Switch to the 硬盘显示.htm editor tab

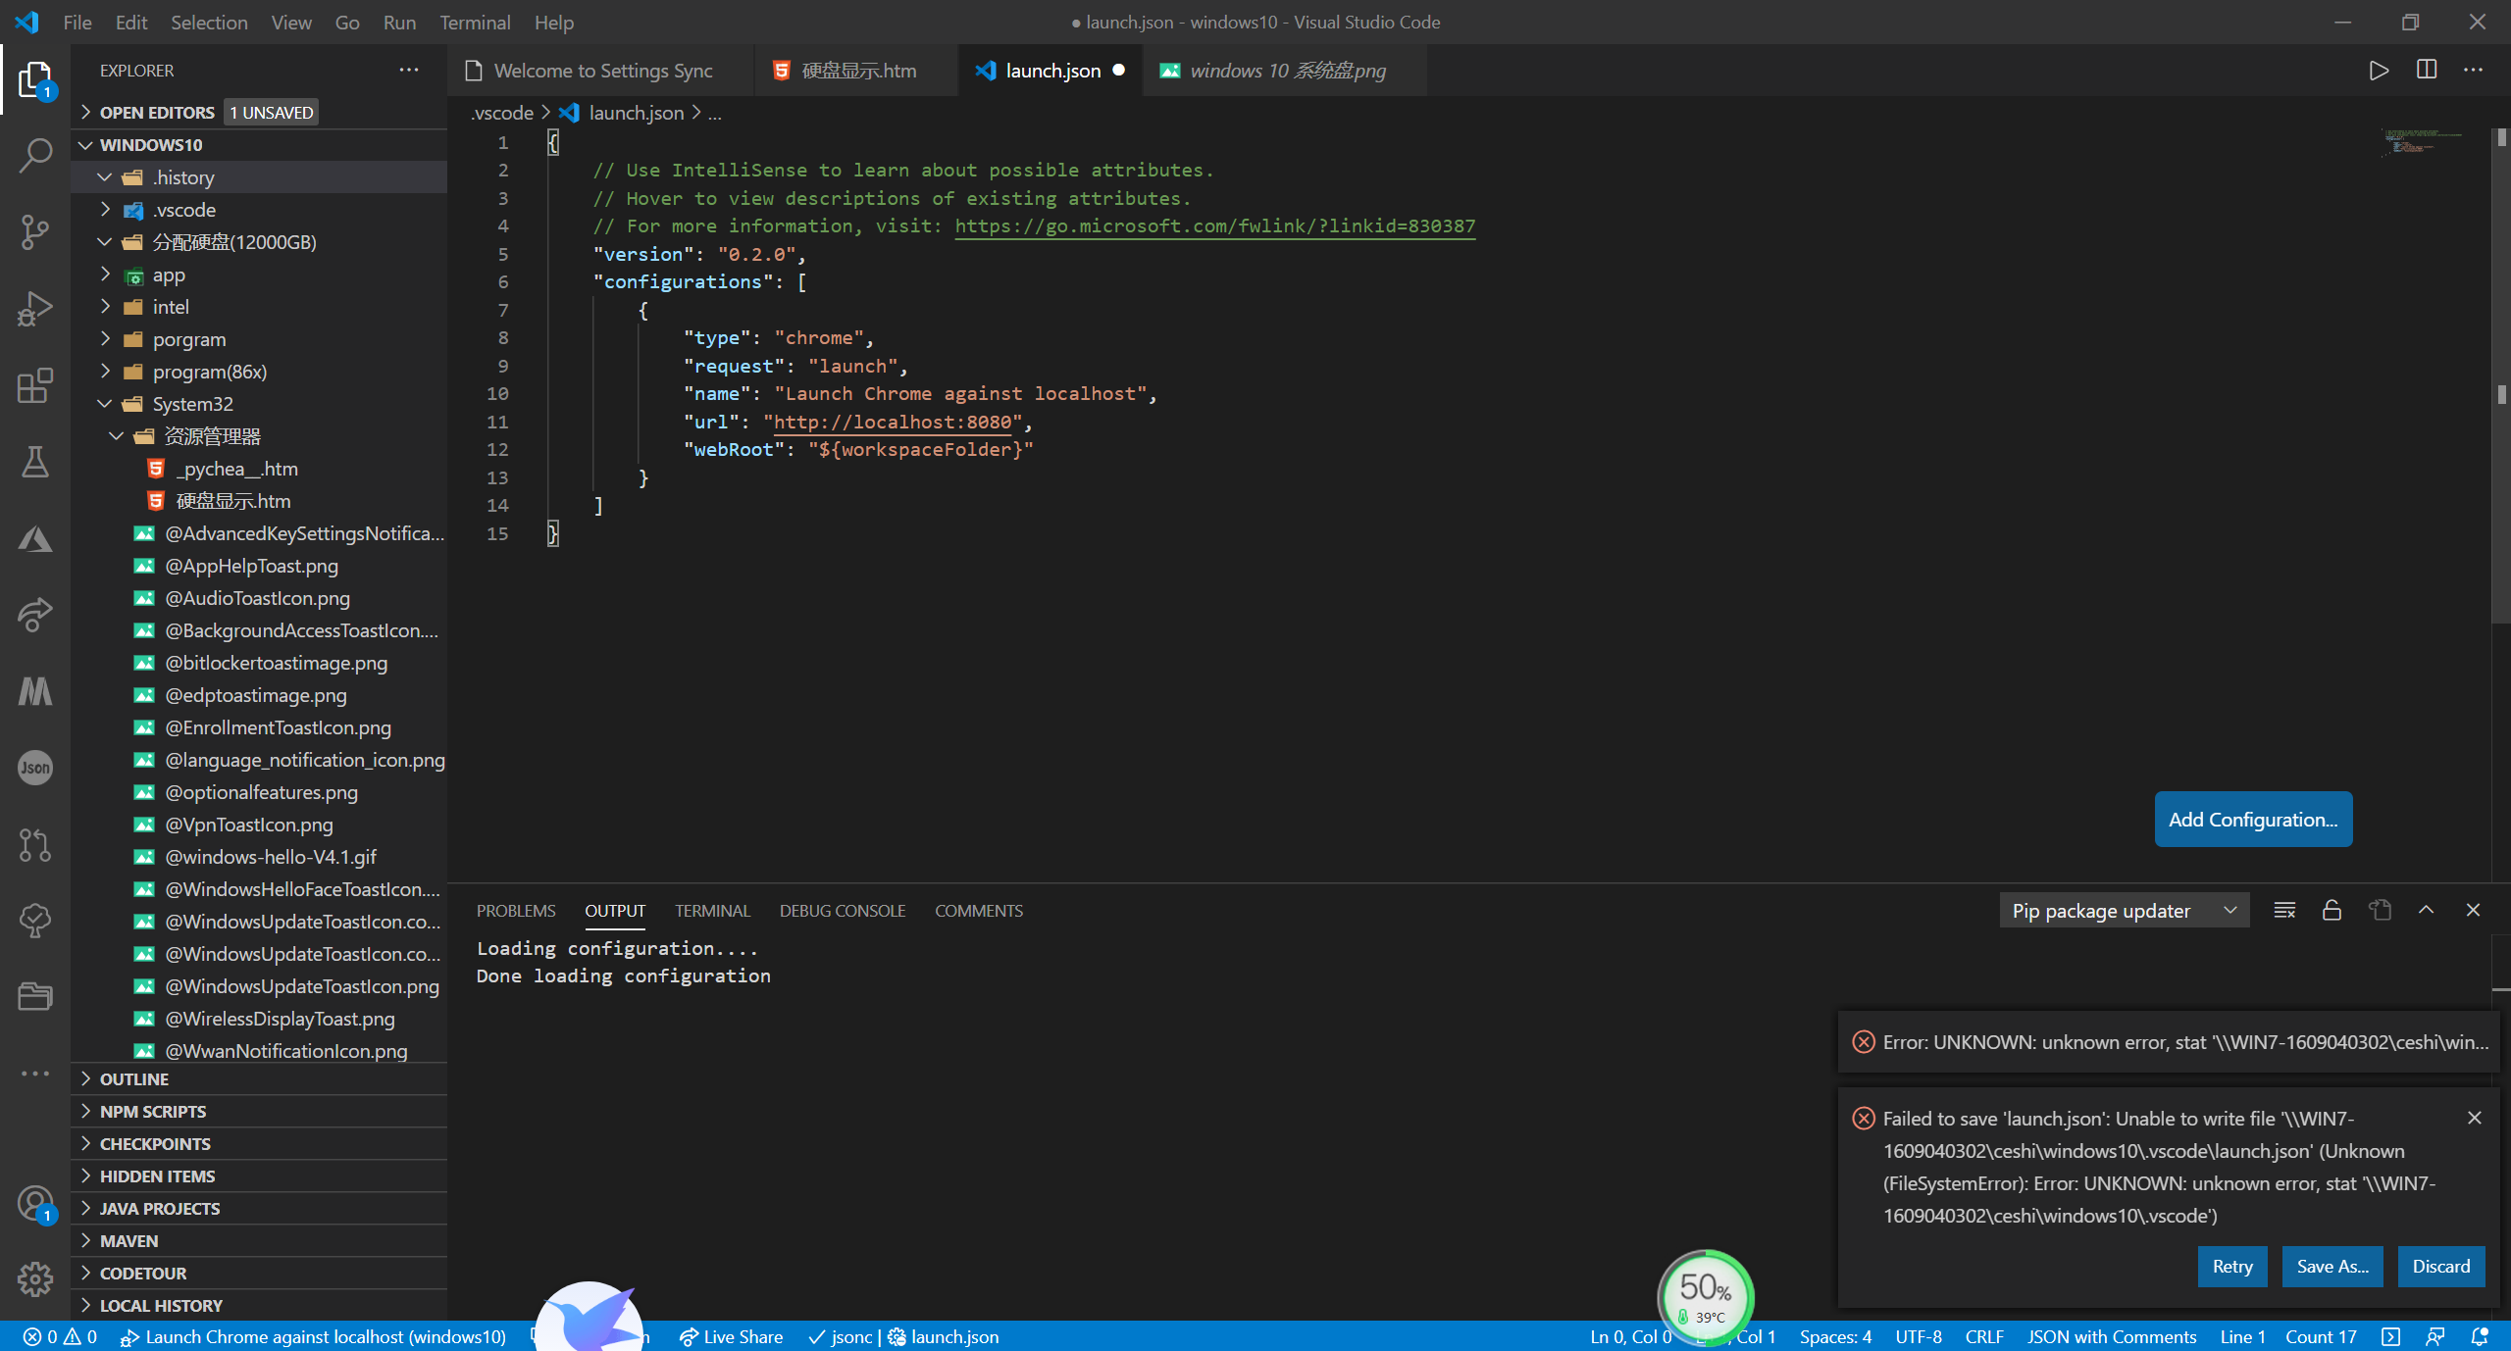point(856,71)
